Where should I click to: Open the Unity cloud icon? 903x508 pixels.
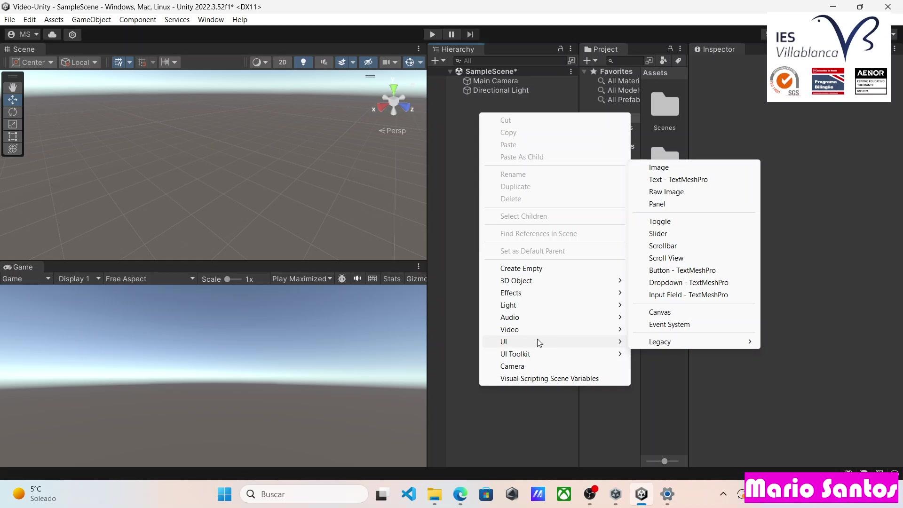coord(52,34)
